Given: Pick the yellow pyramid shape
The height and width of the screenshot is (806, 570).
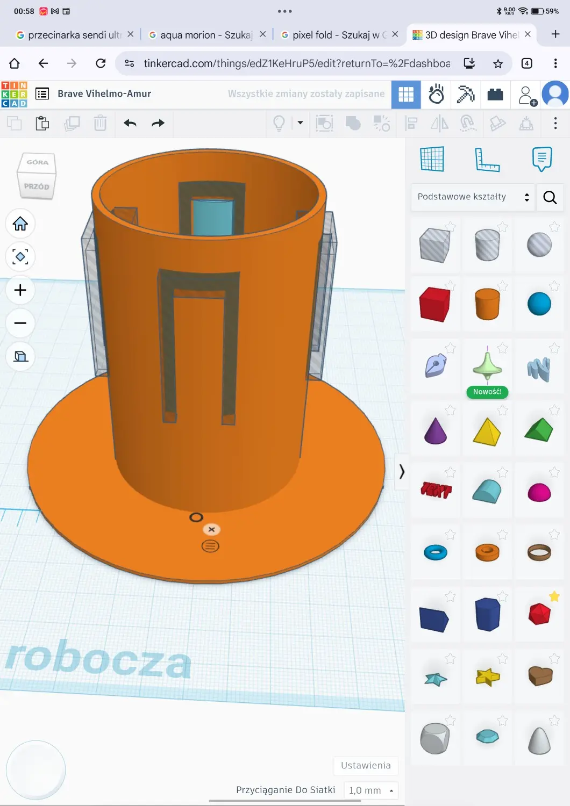Looking at the screenshot, I should tap(487, 432).
